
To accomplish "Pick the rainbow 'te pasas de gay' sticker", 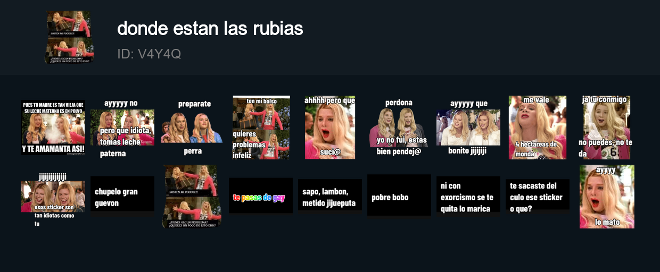I will pyautogui.click(x=261, y=197).
